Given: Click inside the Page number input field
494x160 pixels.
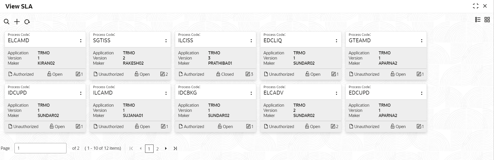Looking at the screenshot, I should [x=40, y=148].
